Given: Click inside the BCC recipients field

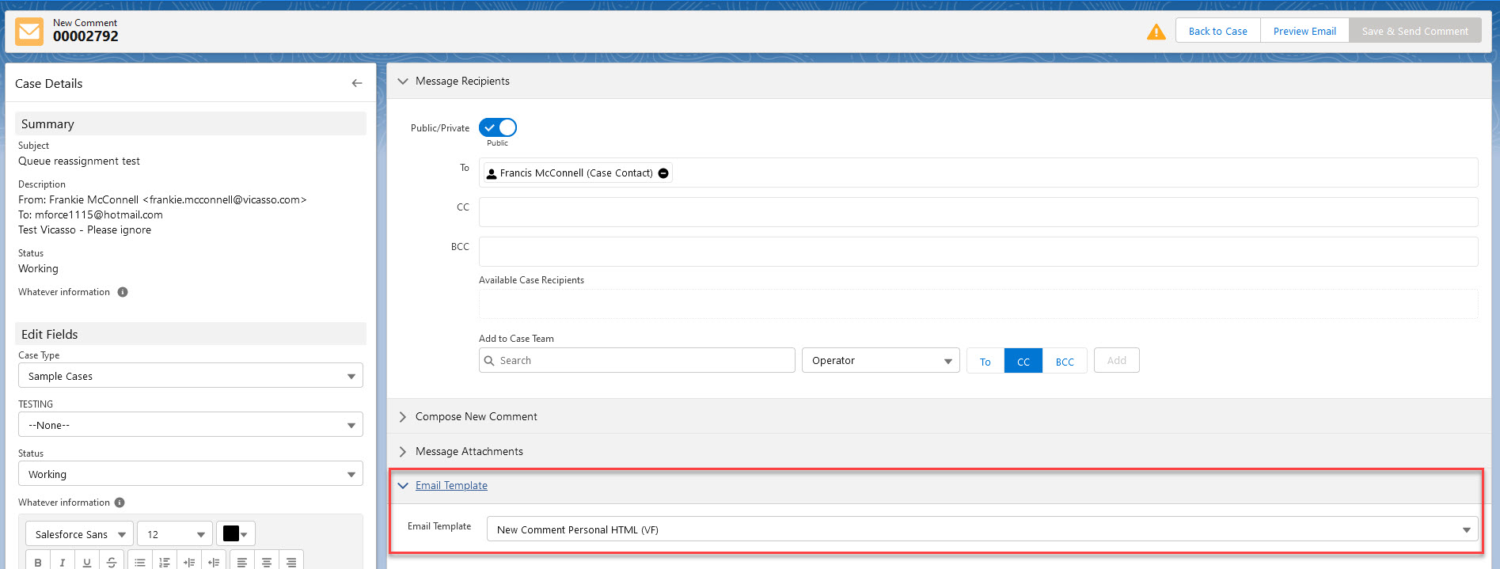Looking at the screenshot, I should point(978,252).
